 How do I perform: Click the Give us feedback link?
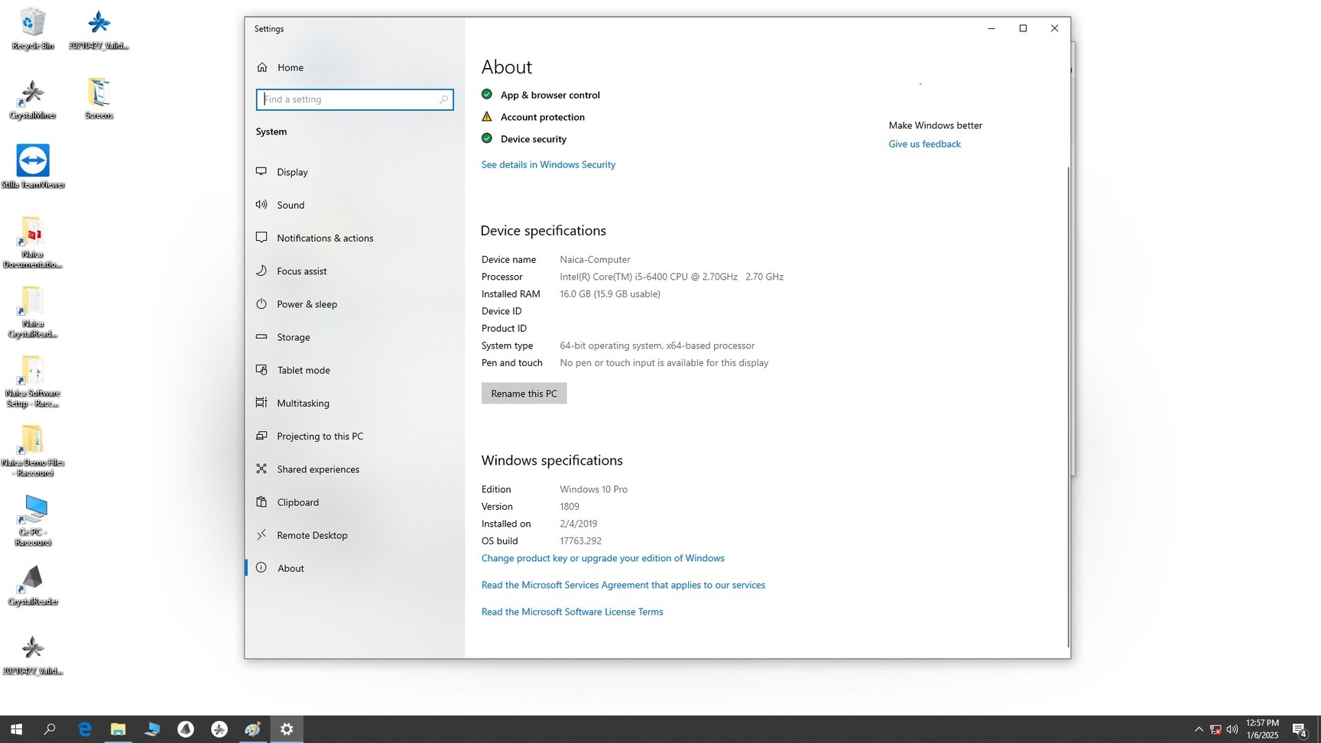pos(924,144)
